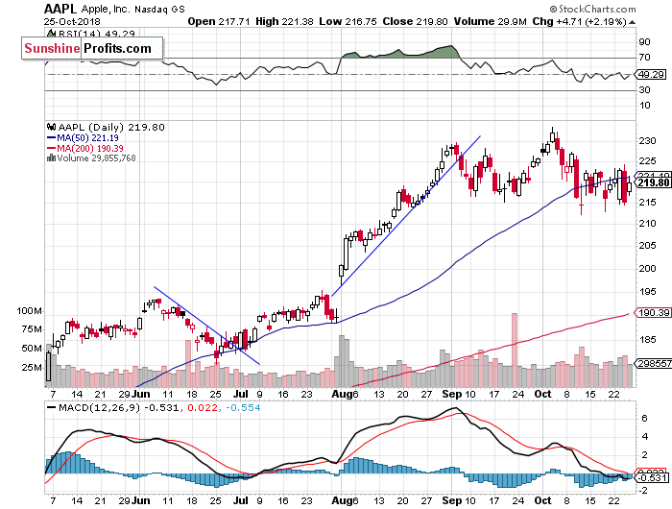
Task: Click the RSI axis label 90
Action: 644,41
